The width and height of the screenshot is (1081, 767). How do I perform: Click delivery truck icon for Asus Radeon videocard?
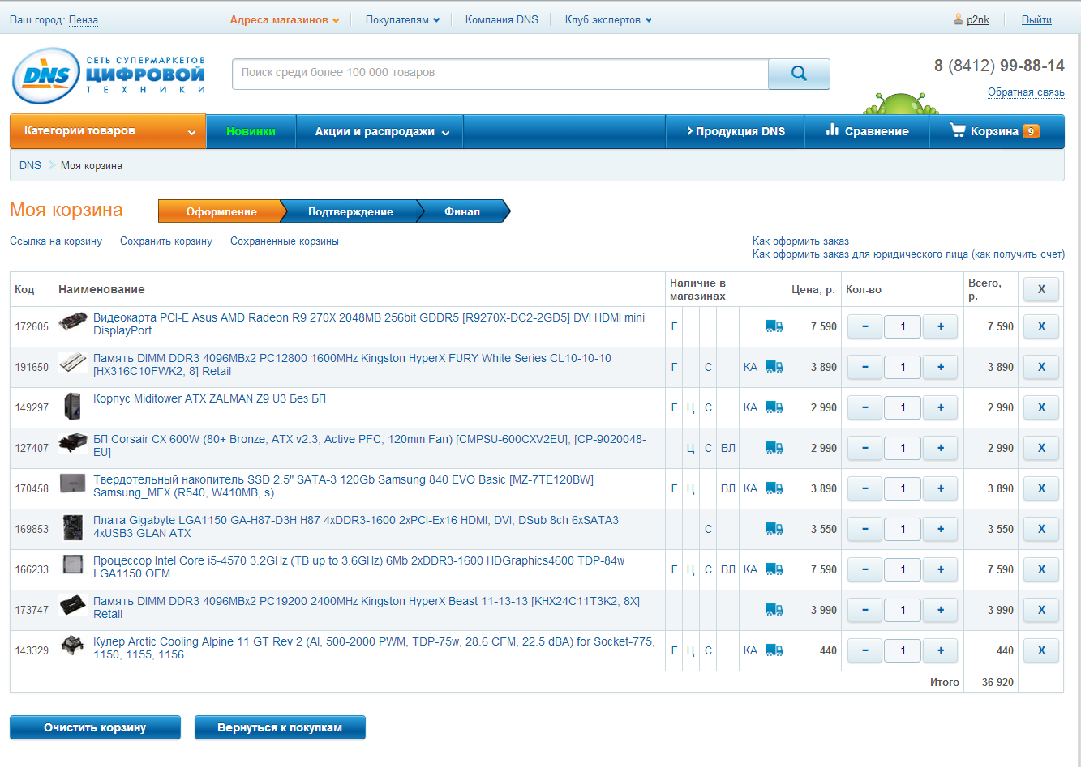pos(774,326)
